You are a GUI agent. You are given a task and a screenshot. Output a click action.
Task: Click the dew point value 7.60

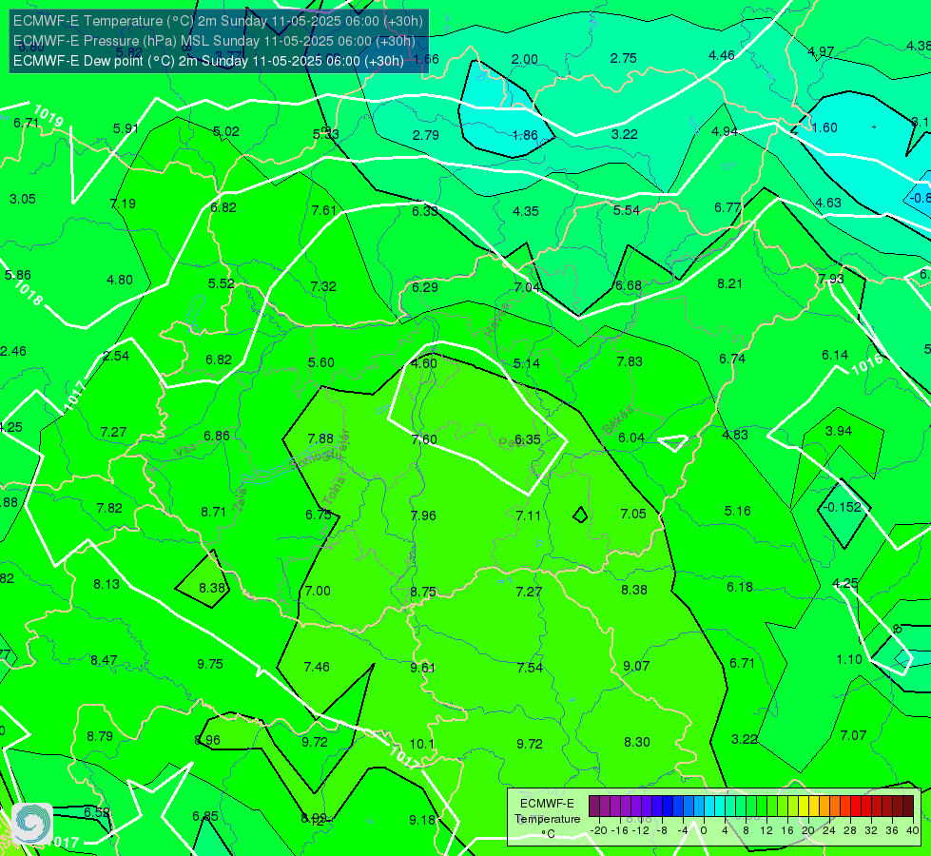point(424,439)
